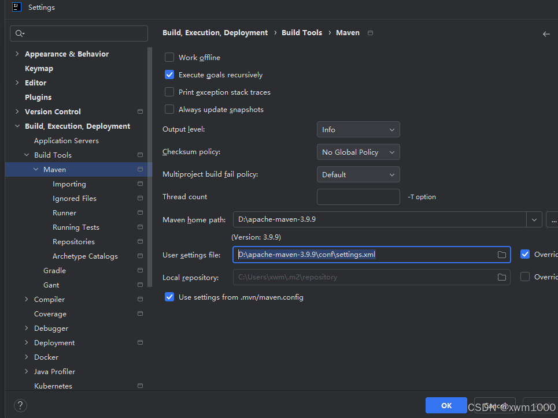Click the folder icon beside User settings file
The height and width of the screenshot is (418, 558).
(x=501, y=254)
